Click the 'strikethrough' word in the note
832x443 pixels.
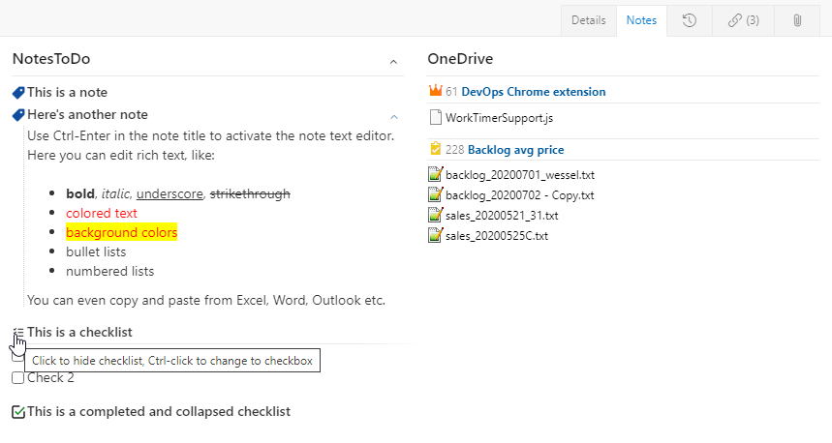point(250,194)
